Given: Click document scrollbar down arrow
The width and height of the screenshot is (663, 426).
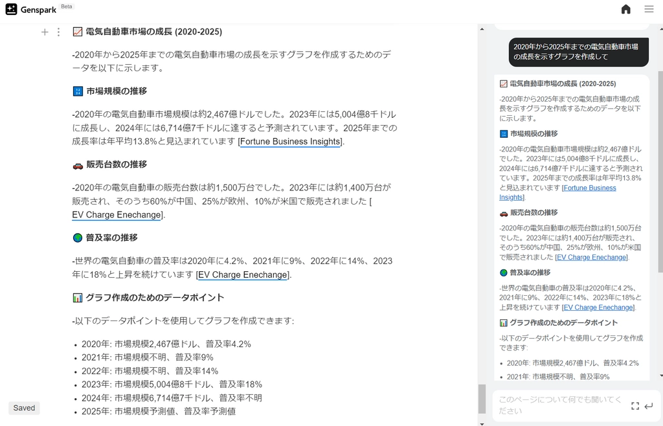Looking at the screenshot, I should (x=482, y=423).
